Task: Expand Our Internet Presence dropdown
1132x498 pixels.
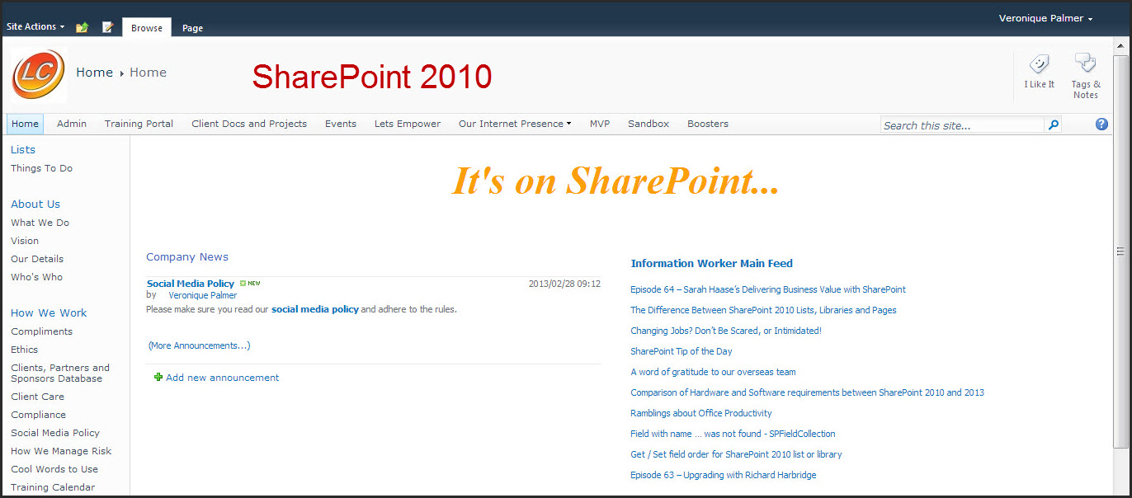Action: pyautogui.click(x=515, y=124)
